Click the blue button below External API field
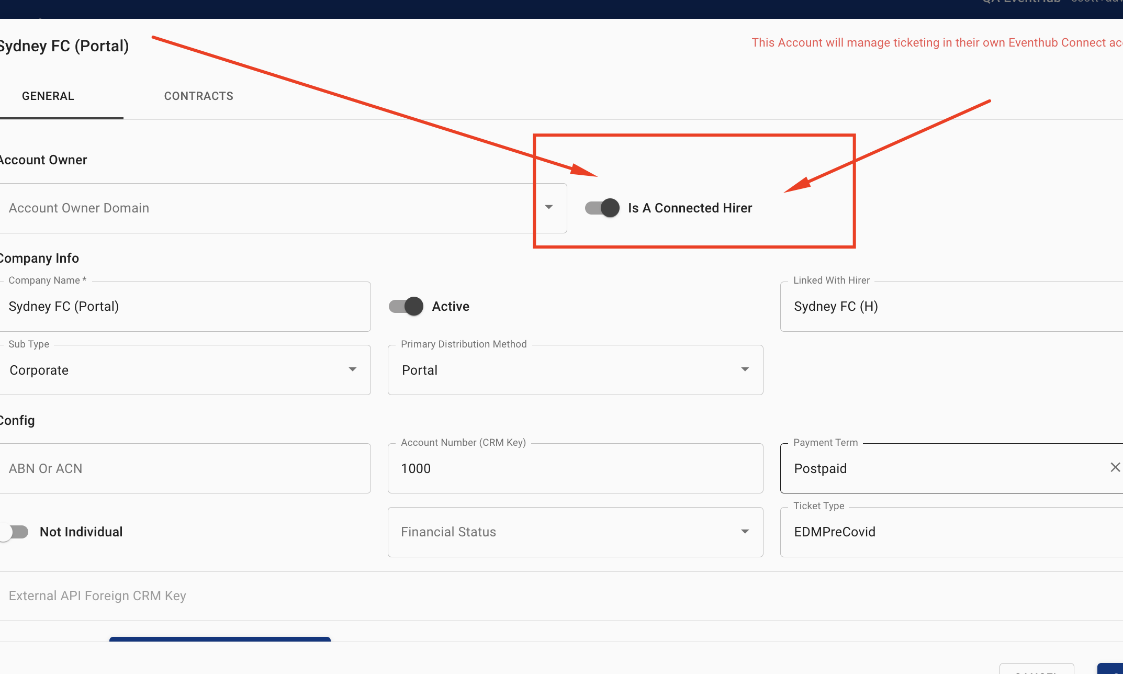Screen dimensions: 1123x674 click(x=220, y=639)
